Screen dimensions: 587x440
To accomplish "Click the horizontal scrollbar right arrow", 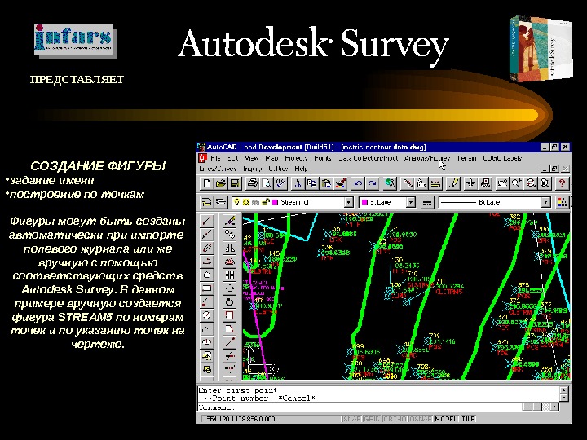I will coord(554,407).
